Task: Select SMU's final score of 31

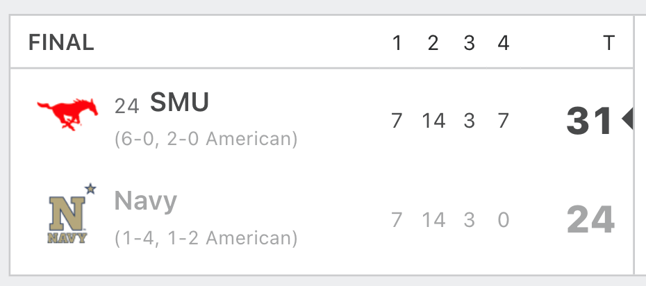Action: 589,121
